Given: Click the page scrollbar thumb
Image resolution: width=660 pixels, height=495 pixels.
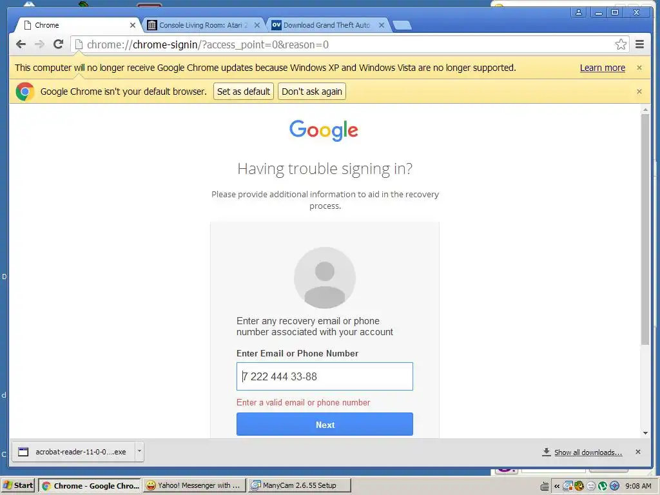Looking at the screenshot, I should (645, 229).
